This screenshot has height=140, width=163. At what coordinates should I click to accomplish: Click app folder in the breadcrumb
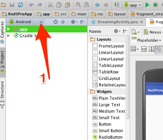click(43, 14)
